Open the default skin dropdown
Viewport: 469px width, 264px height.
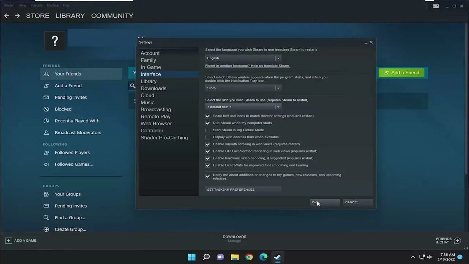pos(243,107)
